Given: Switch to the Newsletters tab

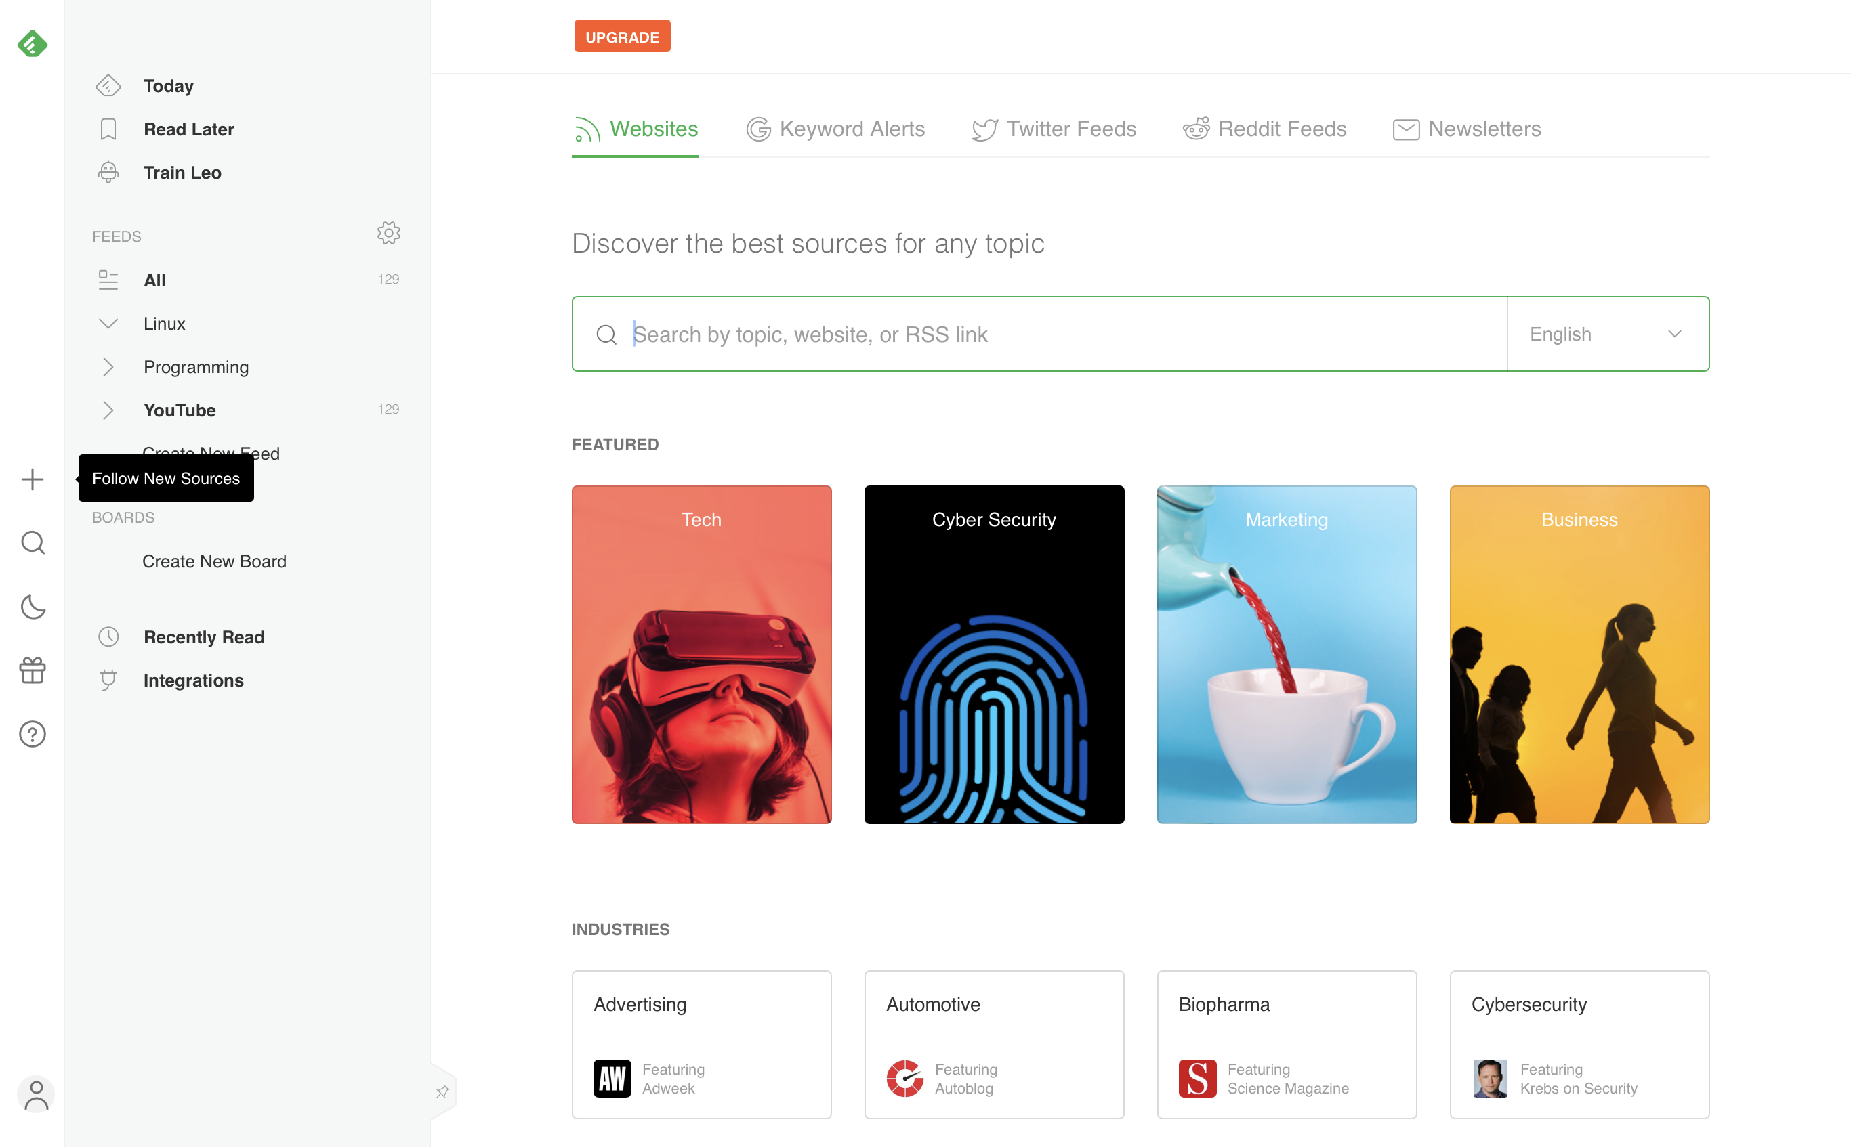Looking at the screenshot, I should [1465, 129].
